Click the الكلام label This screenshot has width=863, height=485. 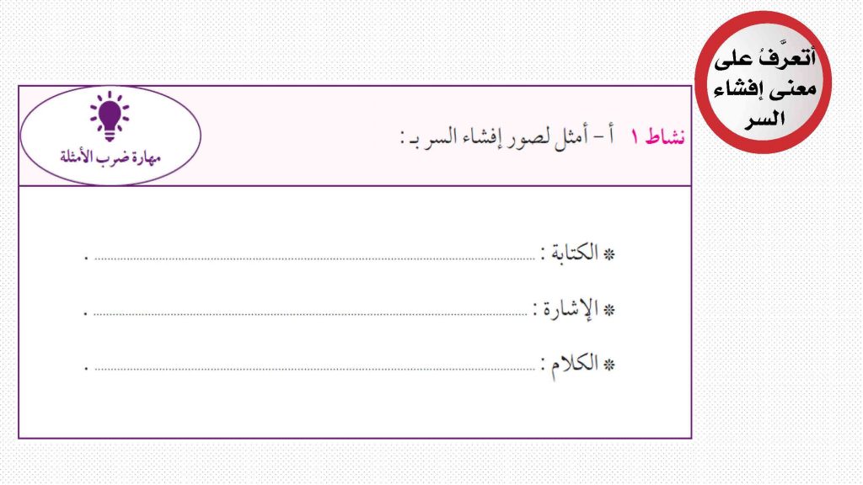[x=574, y=363]
